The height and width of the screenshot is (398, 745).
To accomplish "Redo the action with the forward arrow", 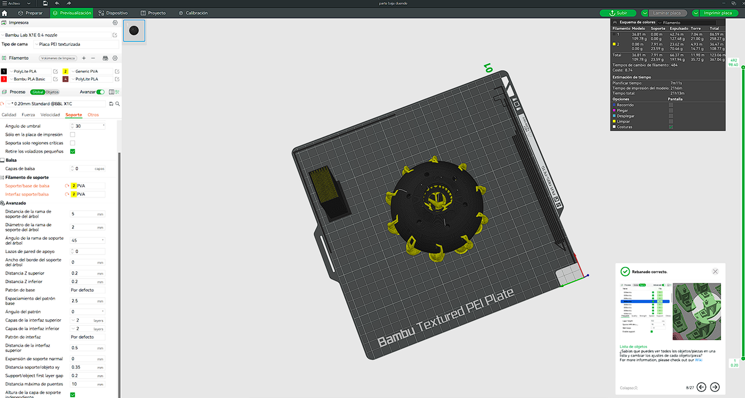I will [x=69, y=3].
